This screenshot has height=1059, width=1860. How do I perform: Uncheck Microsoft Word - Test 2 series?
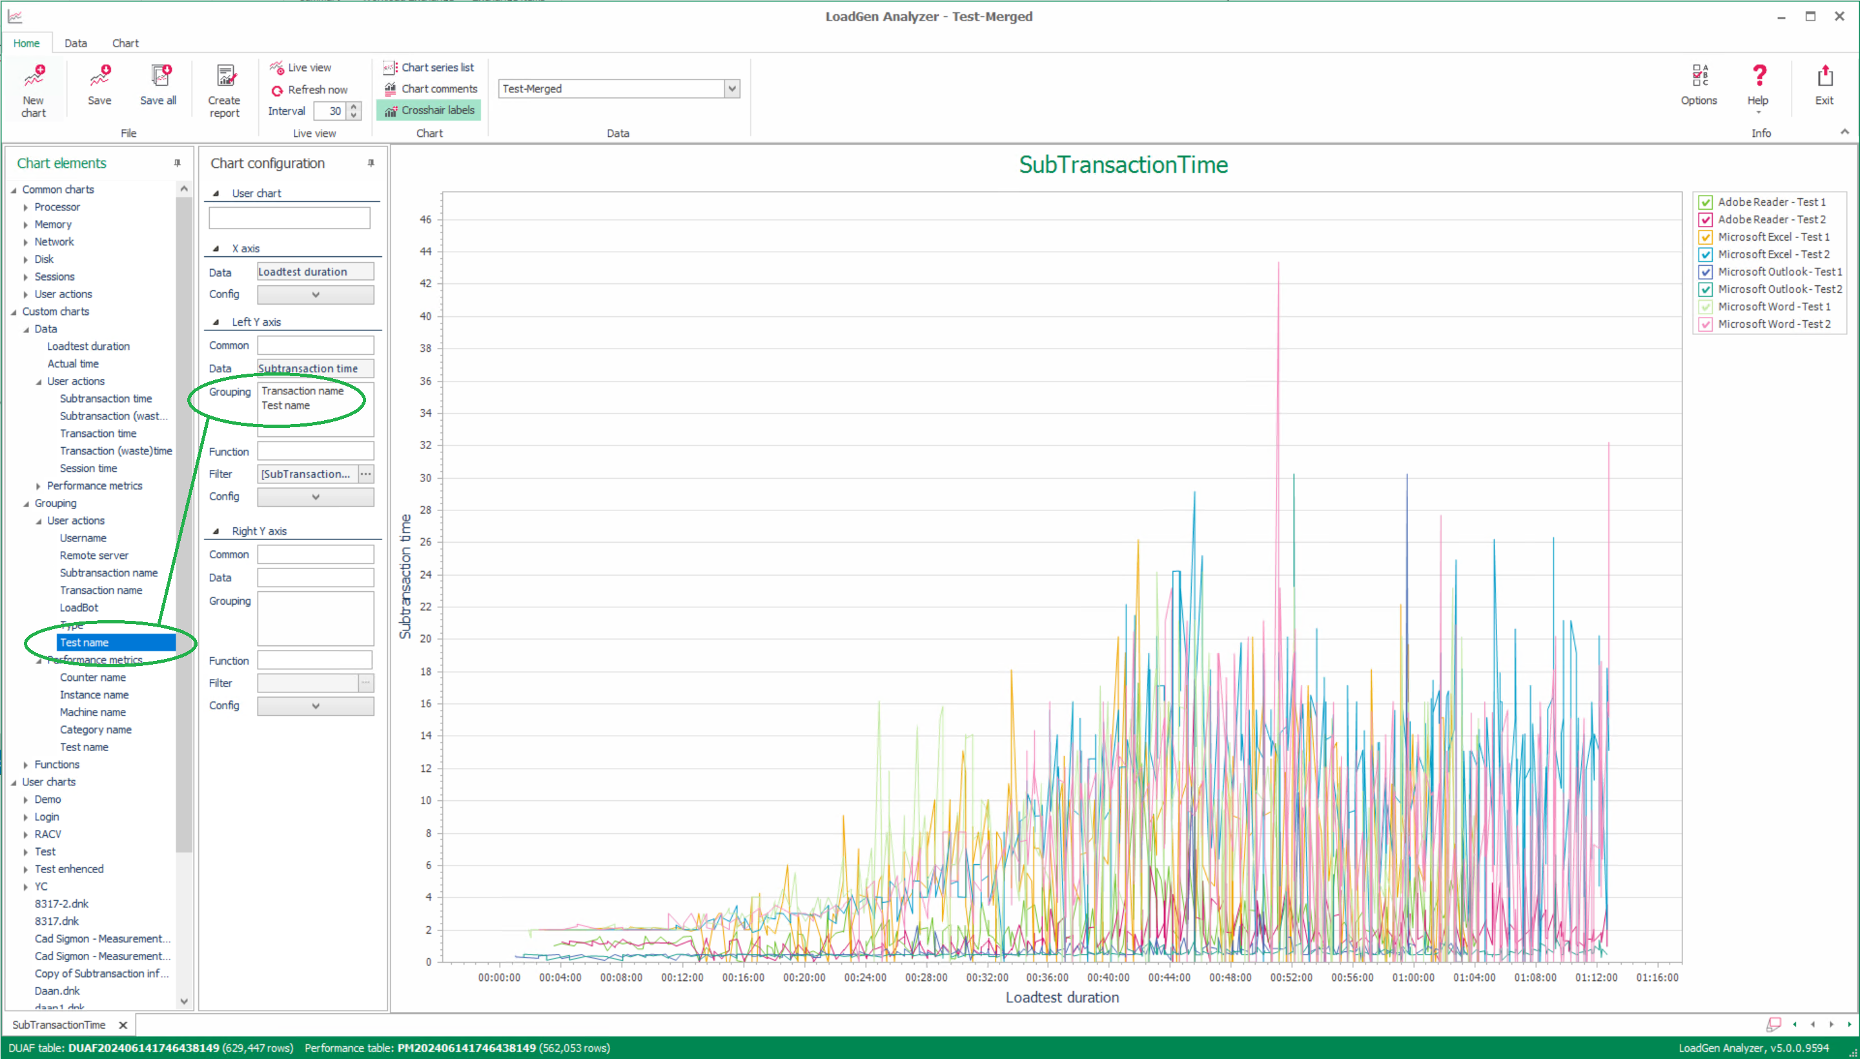tap(1706, 325)
